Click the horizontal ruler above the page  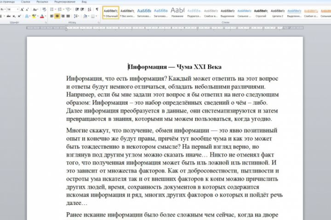coord(165,27)
